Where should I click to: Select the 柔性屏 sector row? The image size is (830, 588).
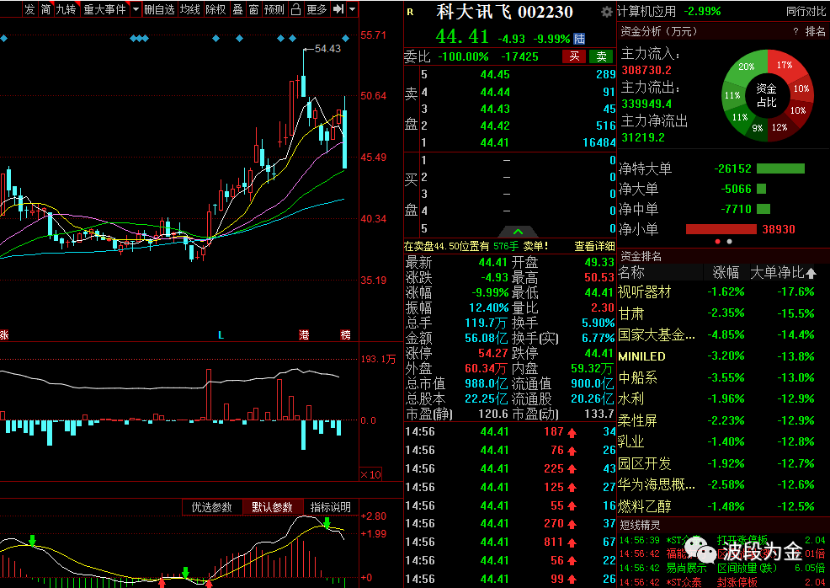click(723, 420)
